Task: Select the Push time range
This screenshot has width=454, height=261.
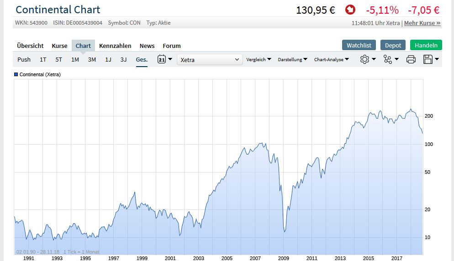Action: pyautogui.click(x=24, y=59)
